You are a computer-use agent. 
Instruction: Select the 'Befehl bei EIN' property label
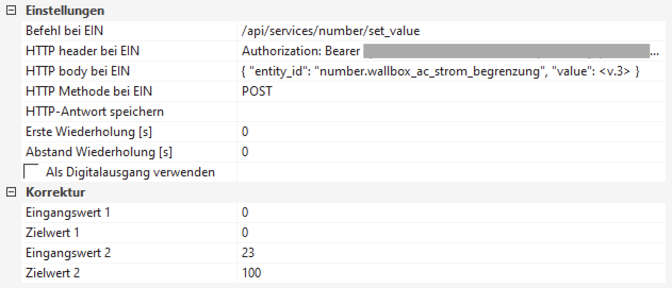pyautogui.click(x=64, y=31)
